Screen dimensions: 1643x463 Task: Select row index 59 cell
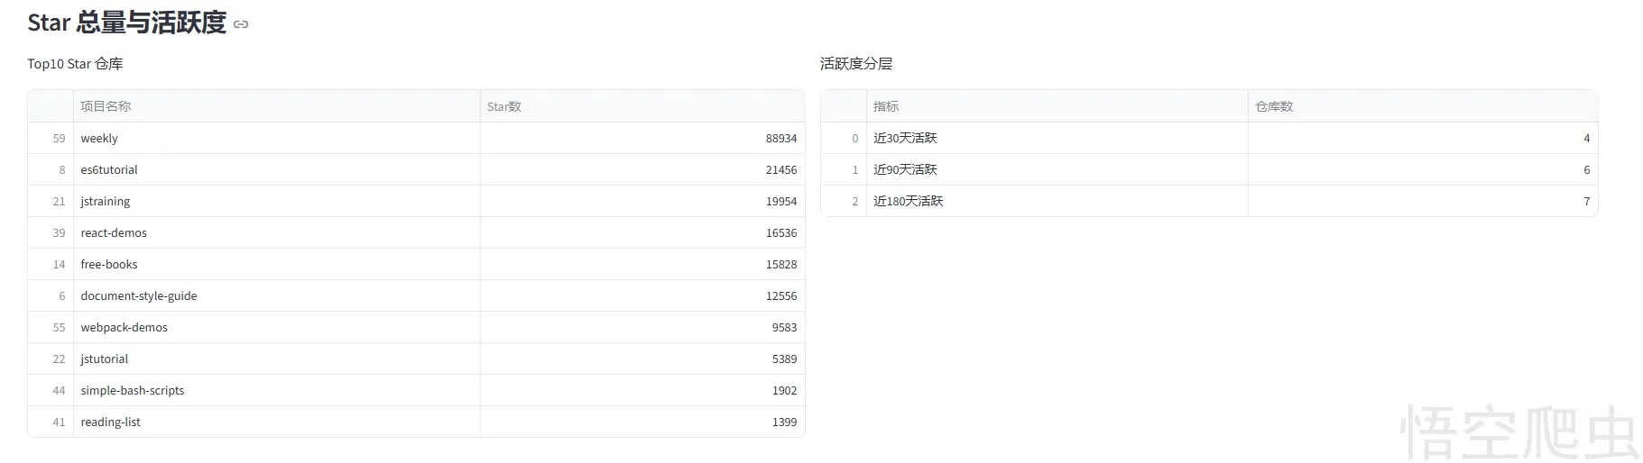click(59, 139)
